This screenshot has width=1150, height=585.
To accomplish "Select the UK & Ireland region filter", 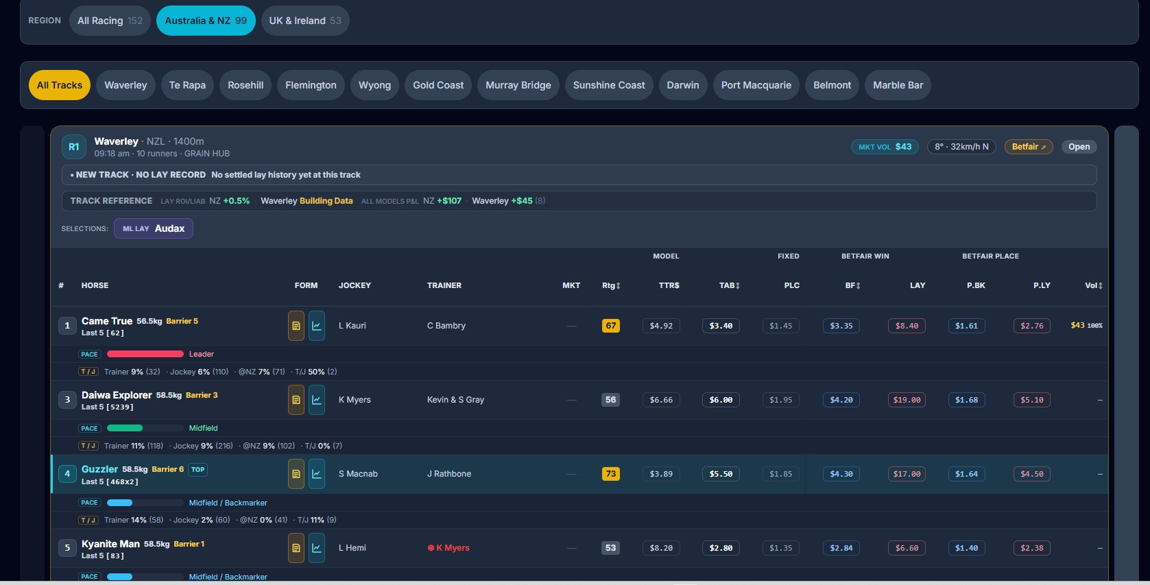I will 305,21.
